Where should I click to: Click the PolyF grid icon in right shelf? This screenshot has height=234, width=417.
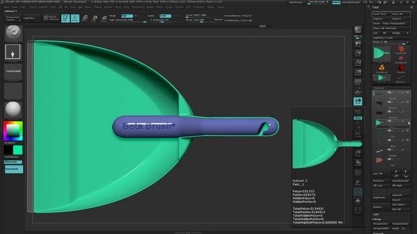(358, 173)
